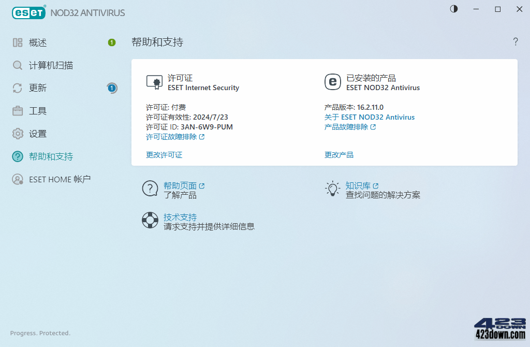
Task: Open the 概述 overview sidebar icon
Action: pos(17,42)
